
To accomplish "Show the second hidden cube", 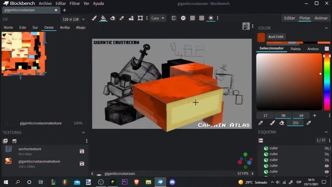I will [x=326, y=154].
